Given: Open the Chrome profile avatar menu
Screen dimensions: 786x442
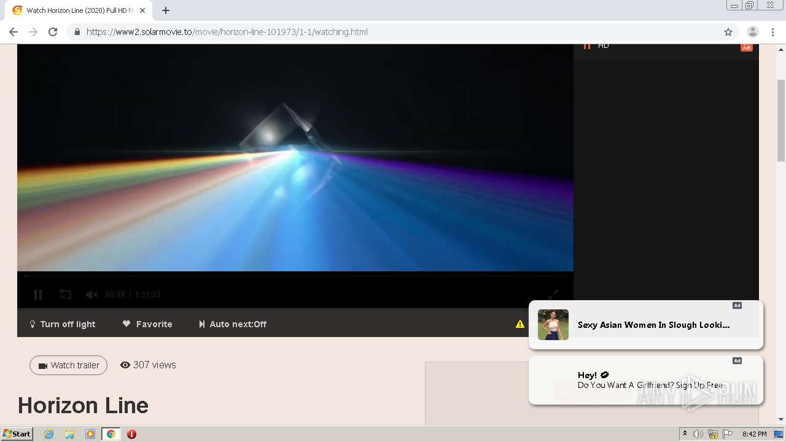Looking at the screenshot, I should coord(753,32).
